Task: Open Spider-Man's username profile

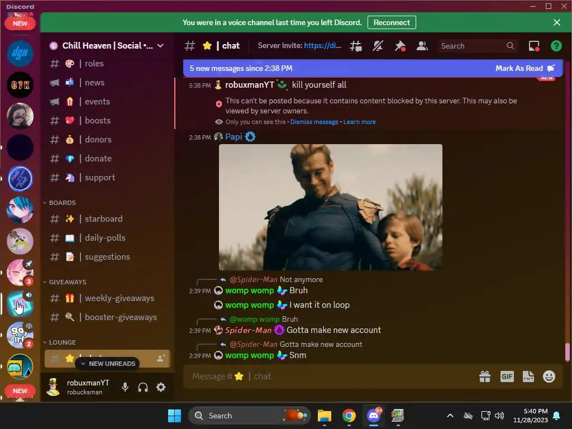Action: (x=248, y=331)
